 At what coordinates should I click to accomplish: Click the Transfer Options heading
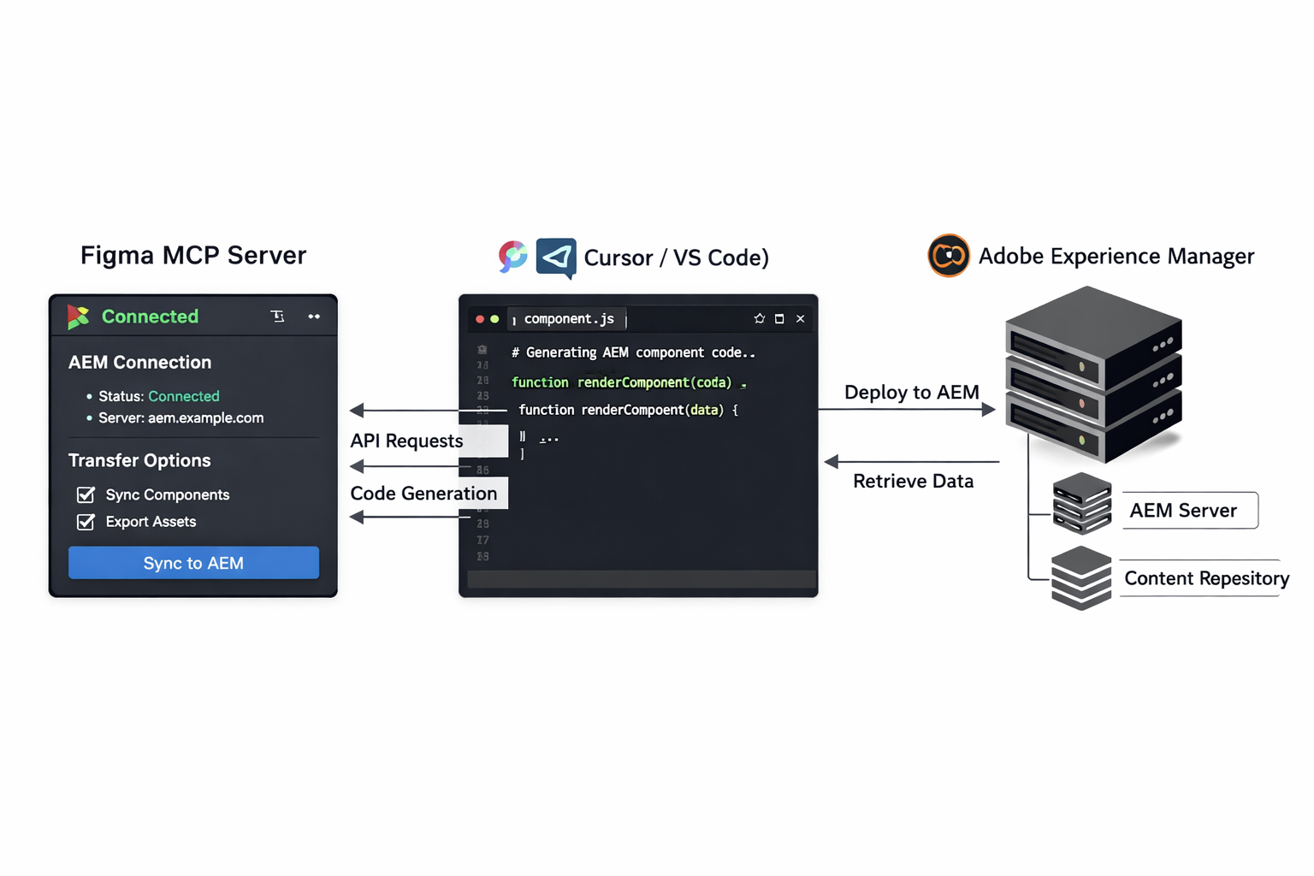[139, 460]
